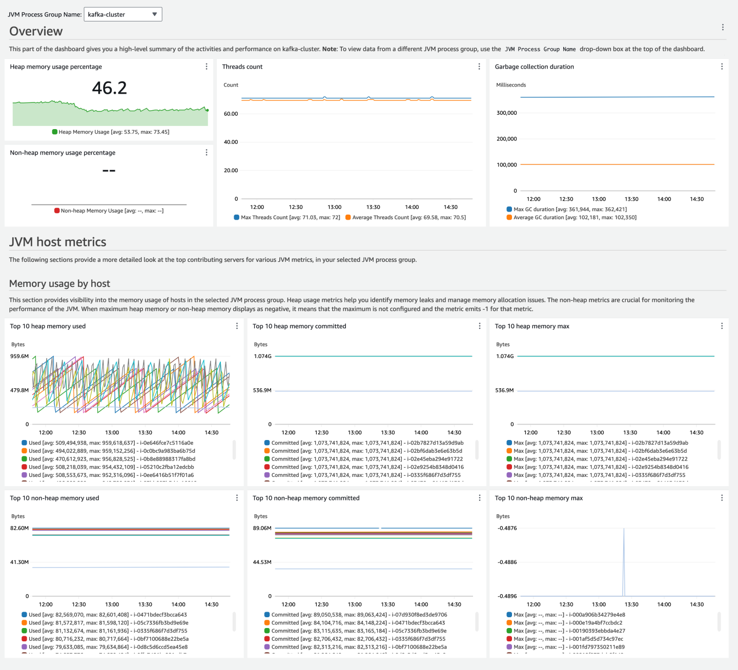Screen dimensions: 738x670
Task: Open the Top 10 heap memory max widget menu
Action: [722, 326]
